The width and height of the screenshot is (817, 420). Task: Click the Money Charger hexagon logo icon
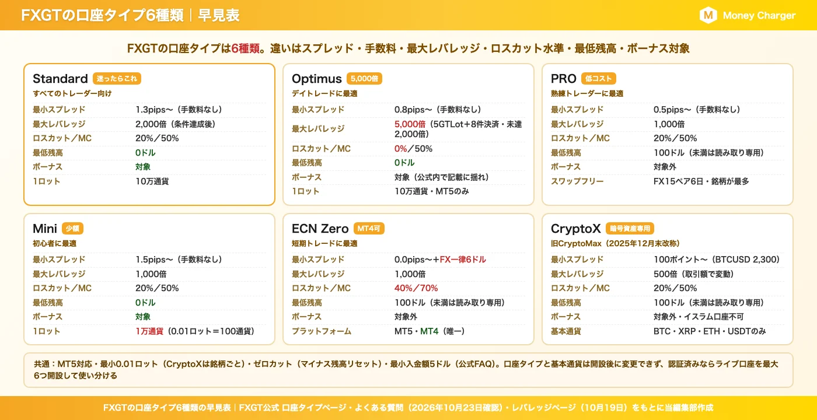[x=708, y=16]
